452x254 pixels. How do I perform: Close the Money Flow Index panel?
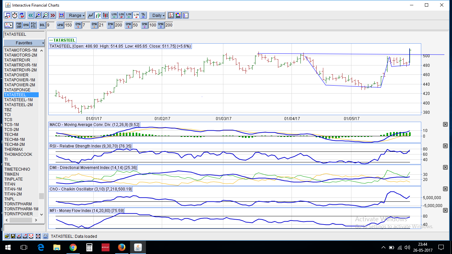(445, 210)
